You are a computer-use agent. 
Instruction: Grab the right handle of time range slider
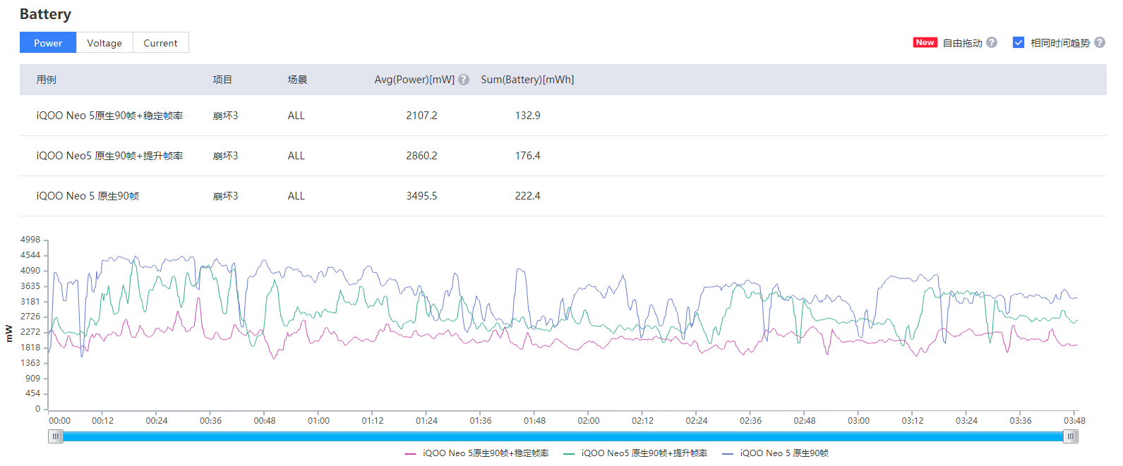(x=1071, y=436)
